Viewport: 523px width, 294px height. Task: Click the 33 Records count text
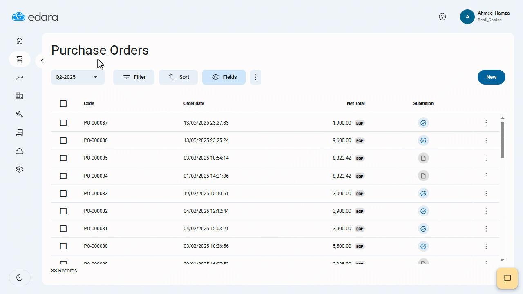[x=64, y=271]
